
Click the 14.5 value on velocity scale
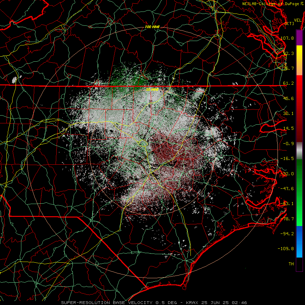click(x=288, y=128)
